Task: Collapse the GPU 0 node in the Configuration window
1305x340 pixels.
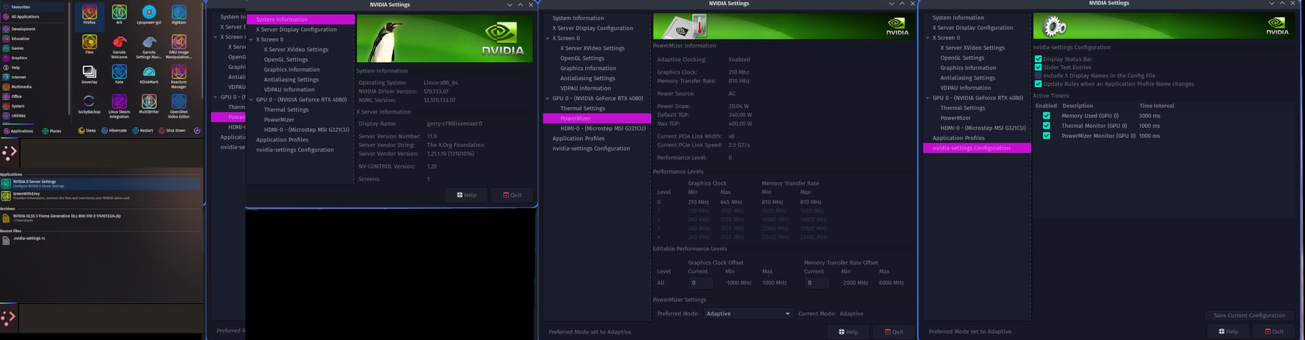Action: (927, 98)
